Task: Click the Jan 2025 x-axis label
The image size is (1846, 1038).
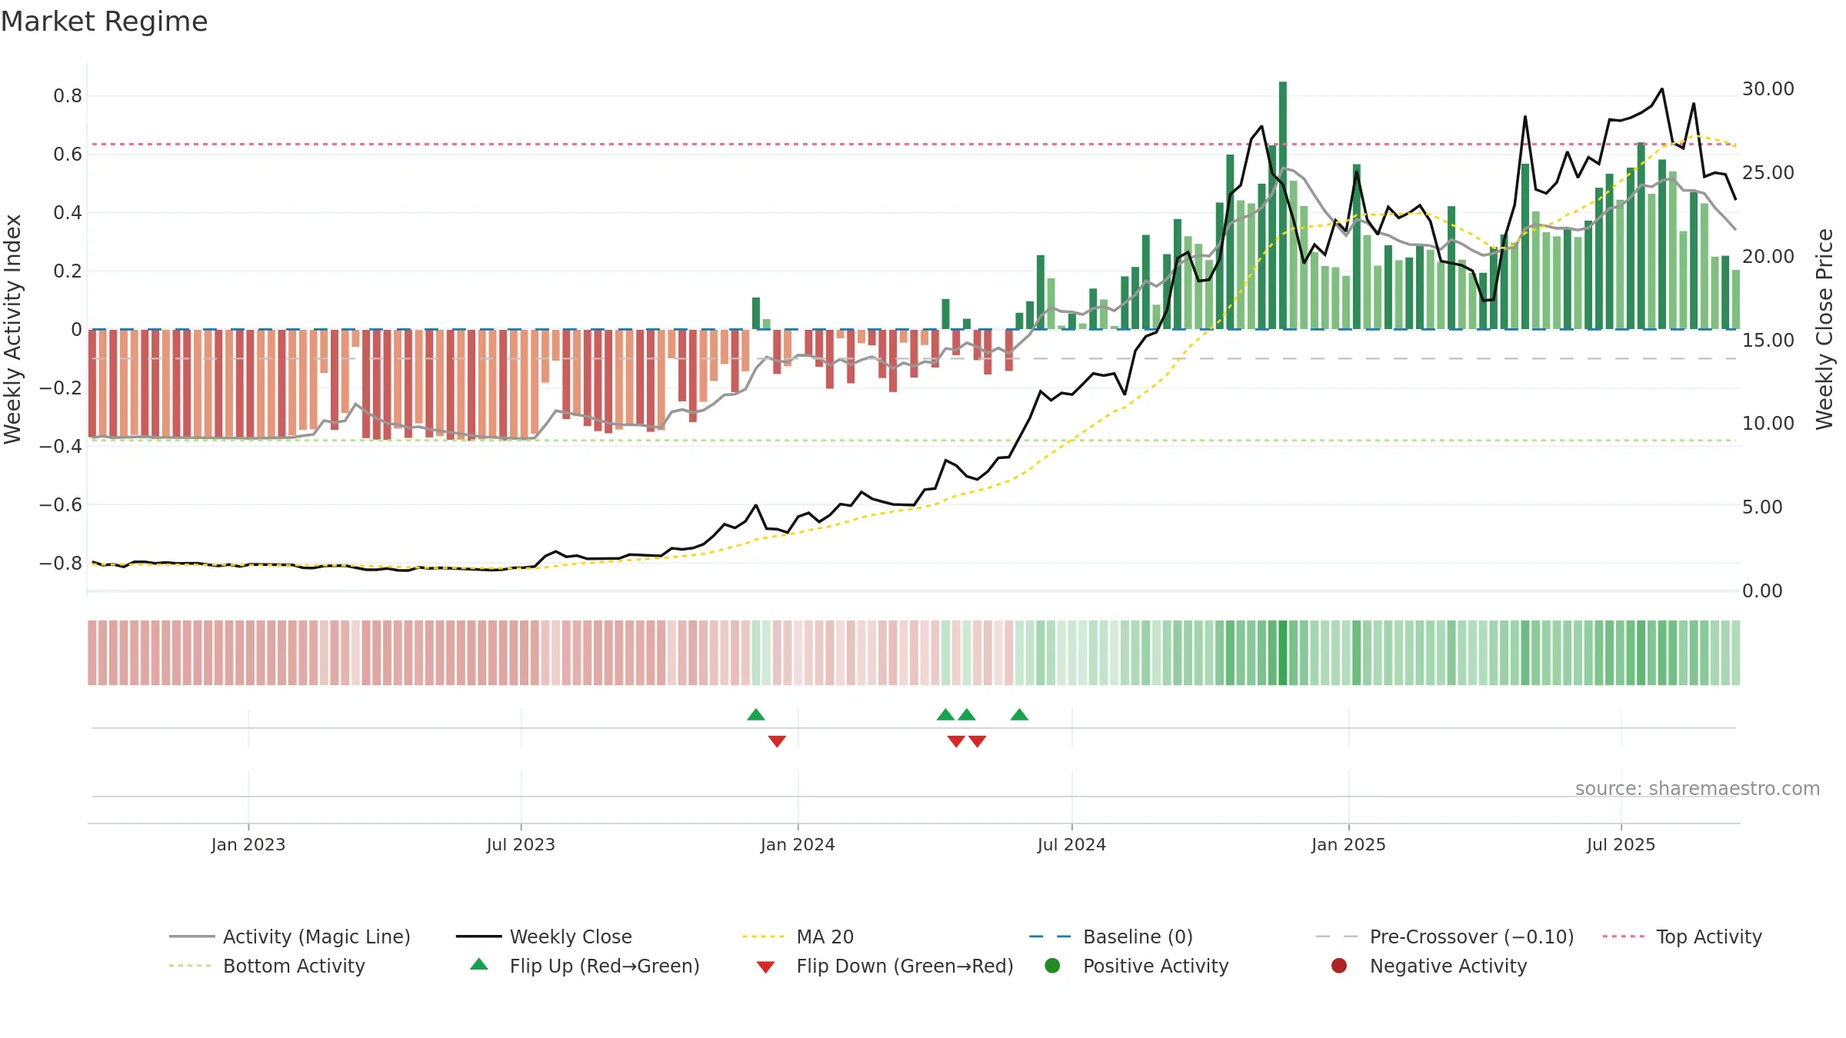Action: pos(1348,844)
